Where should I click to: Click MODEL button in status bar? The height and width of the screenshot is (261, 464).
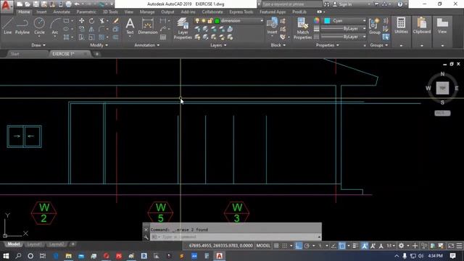[263, 246]
